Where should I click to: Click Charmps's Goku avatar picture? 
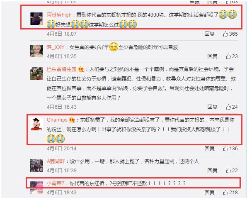(36, 124)
